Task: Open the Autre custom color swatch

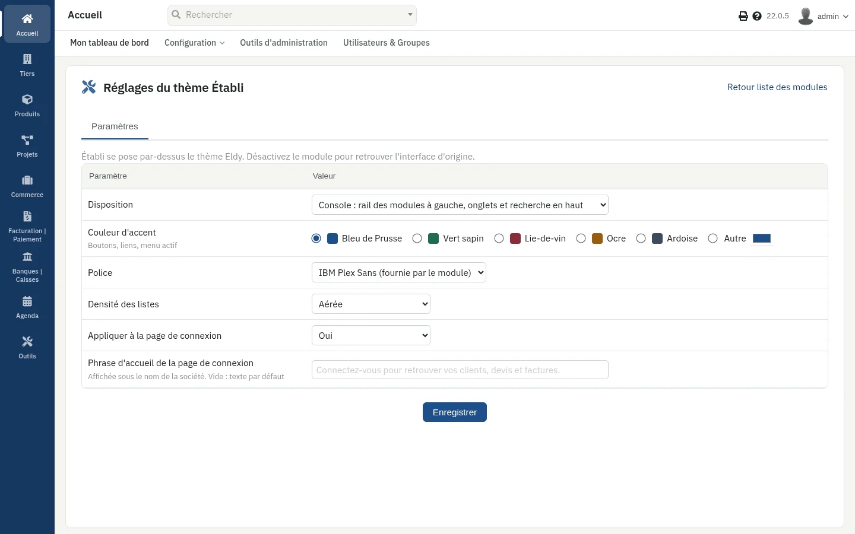Action: tap(762, 239)
